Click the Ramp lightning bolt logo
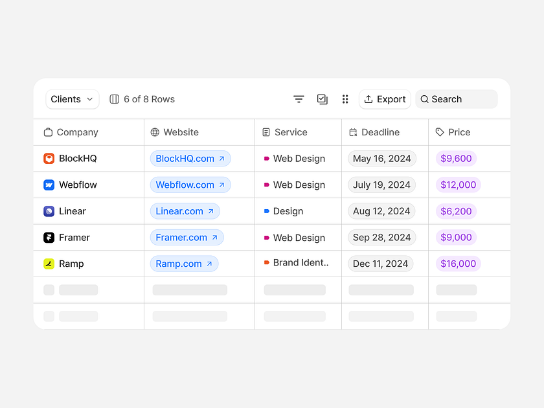The height and width of the screenshot is (408, 544). coord(49,264)
